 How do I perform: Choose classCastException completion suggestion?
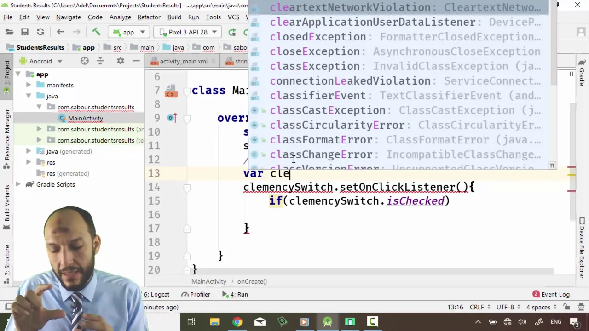(x=398, y=110)
